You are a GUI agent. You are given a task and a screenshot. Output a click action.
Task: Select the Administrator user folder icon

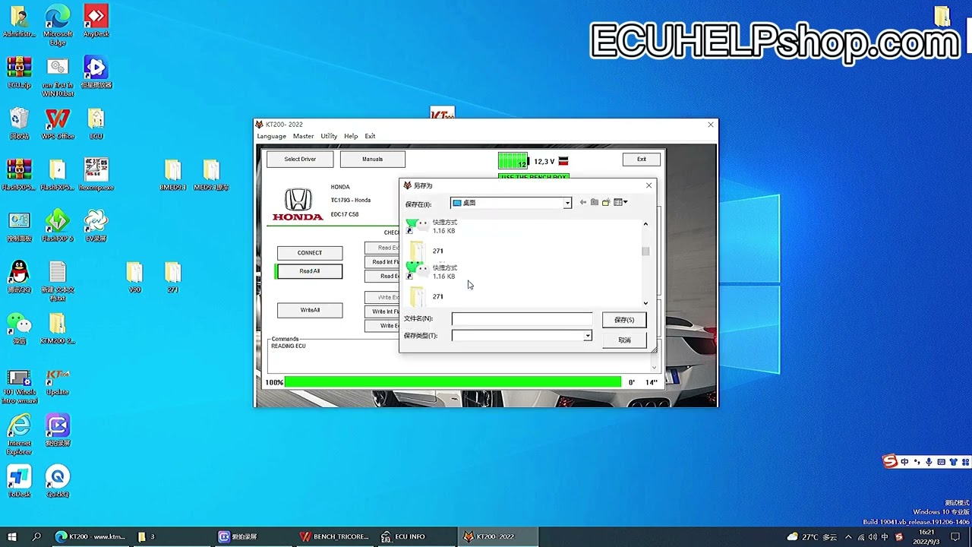19,21
